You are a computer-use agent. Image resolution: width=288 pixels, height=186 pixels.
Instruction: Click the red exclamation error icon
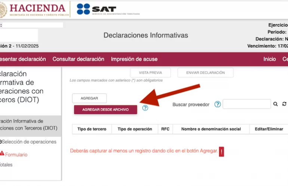coord(221,152)
